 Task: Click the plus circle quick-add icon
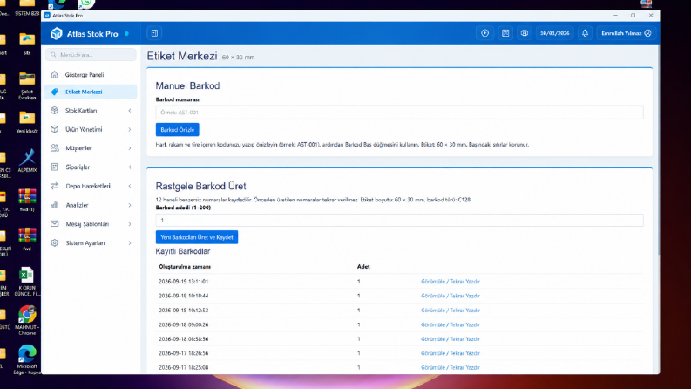484,33
